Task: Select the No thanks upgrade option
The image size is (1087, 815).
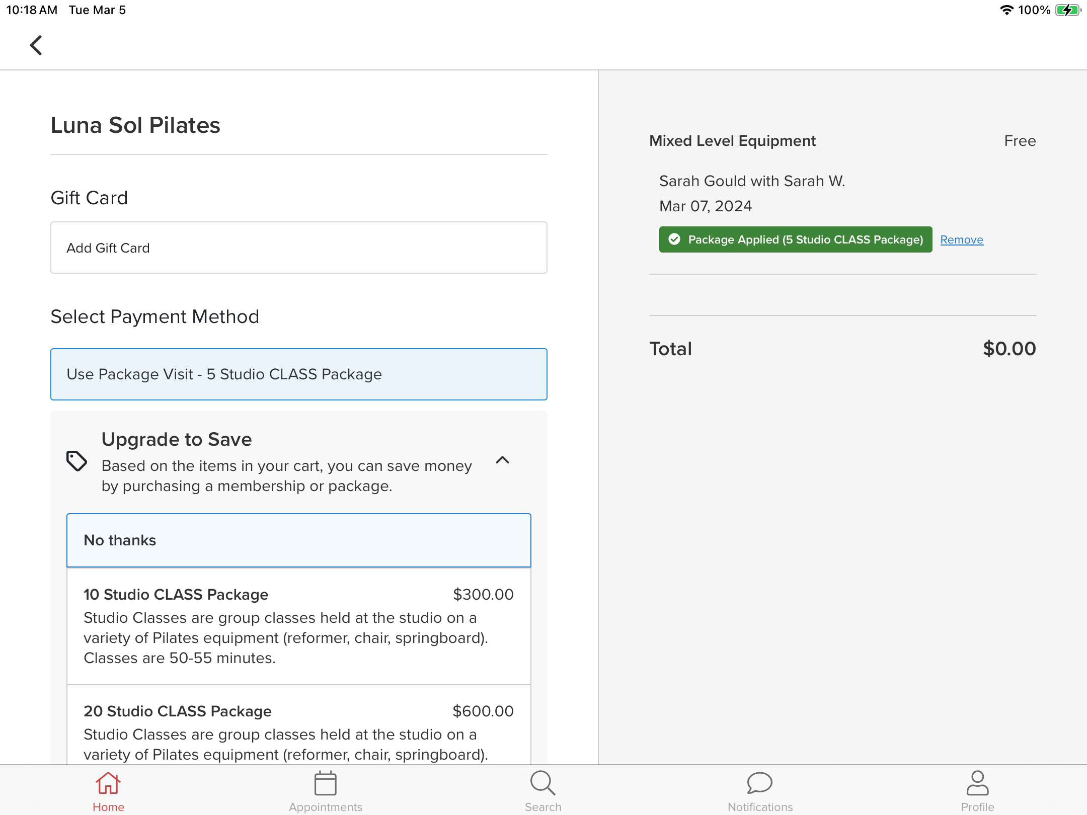Action: [x=299, y=540]
